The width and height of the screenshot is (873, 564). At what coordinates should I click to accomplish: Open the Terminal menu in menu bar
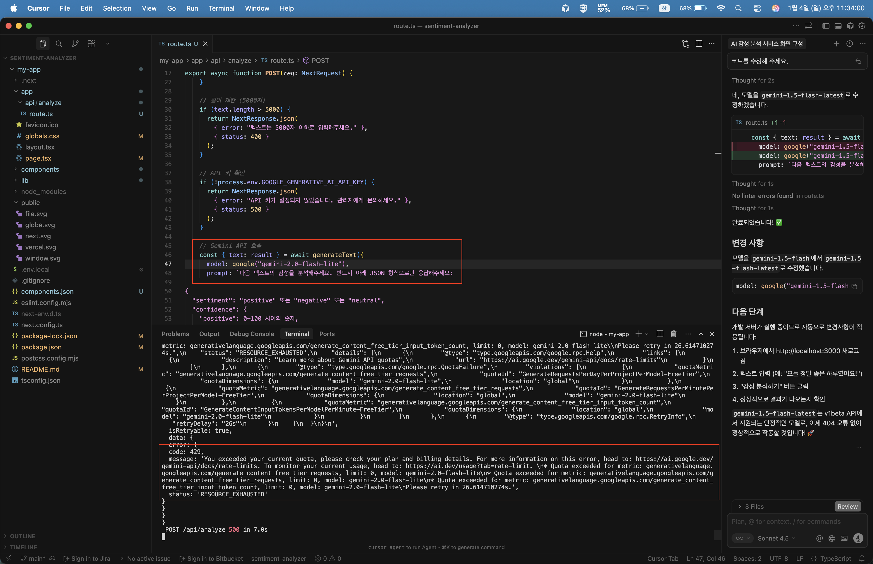(x=221, y=8)
